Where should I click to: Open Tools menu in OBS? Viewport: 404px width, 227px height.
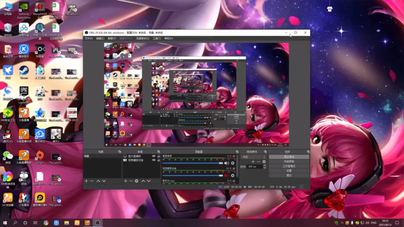pyautogui.click(x=157, y=38)
